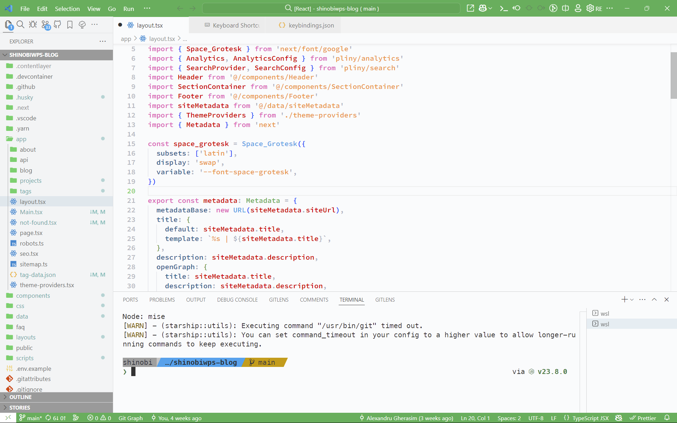Open the remote window indicator bottom-left

pyautogui.click(x=8, y=418)
